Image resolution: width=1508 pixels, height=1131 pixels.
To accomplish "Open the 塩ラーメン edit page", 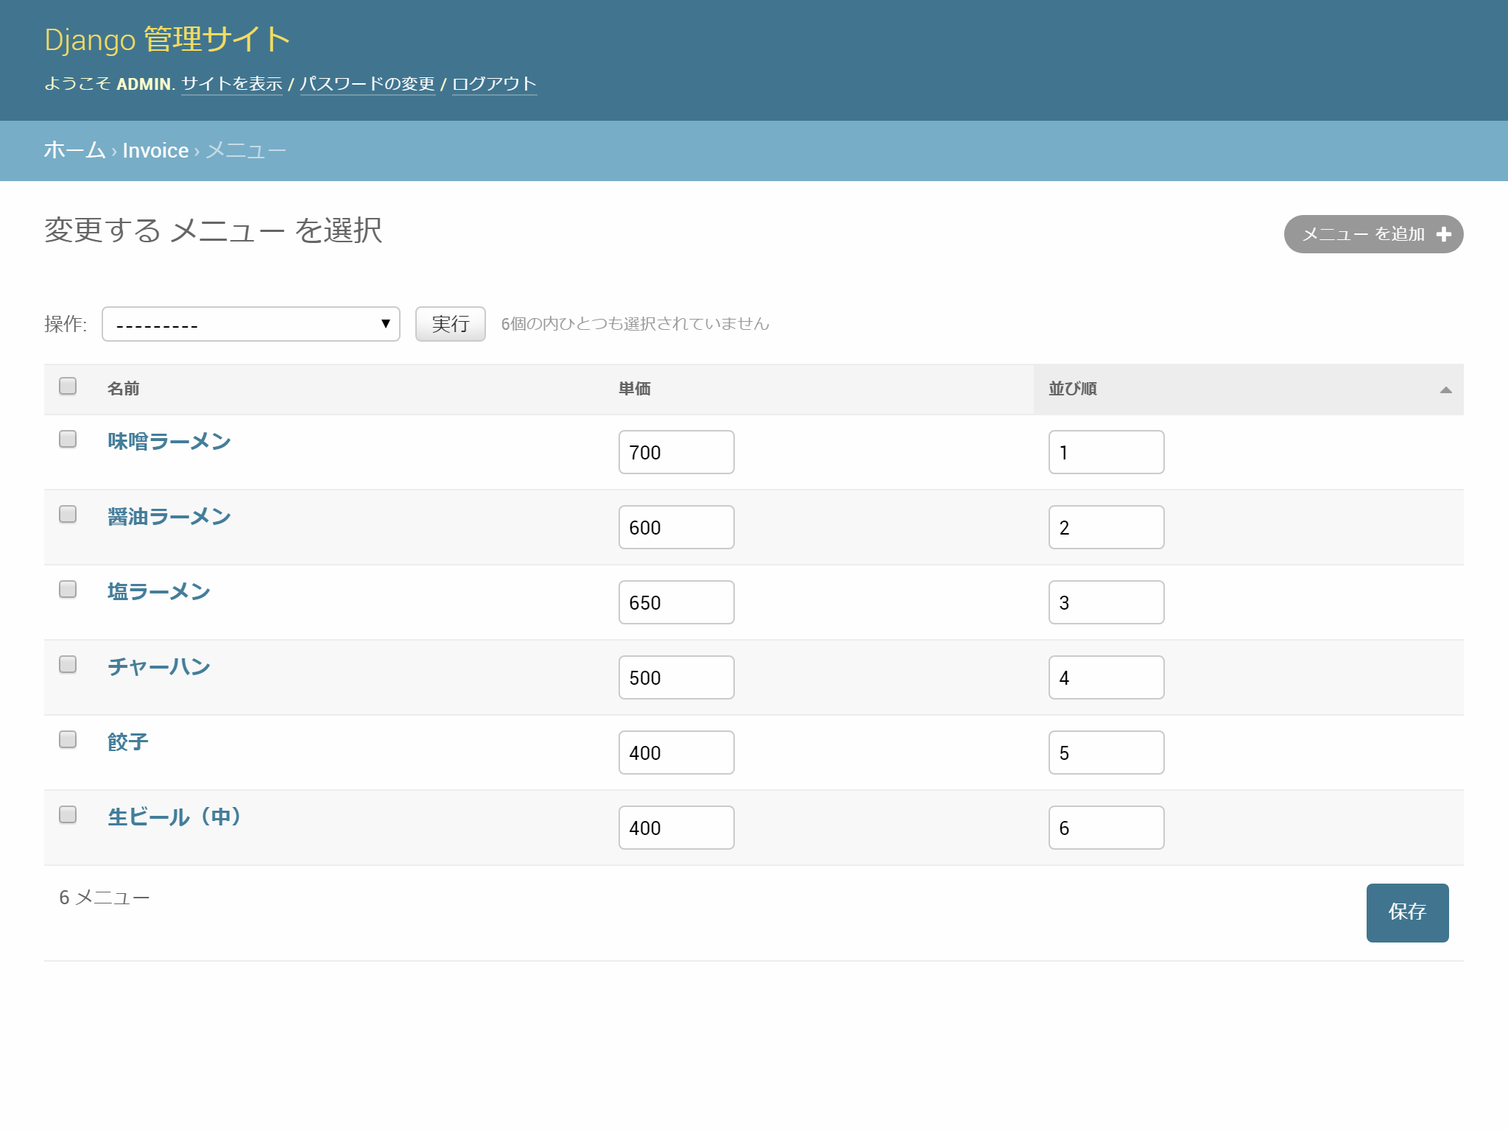I will pos(158,591).
